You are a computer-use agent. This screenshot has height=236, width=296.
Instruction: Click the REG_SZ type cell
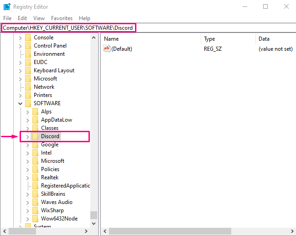[213, 49]
